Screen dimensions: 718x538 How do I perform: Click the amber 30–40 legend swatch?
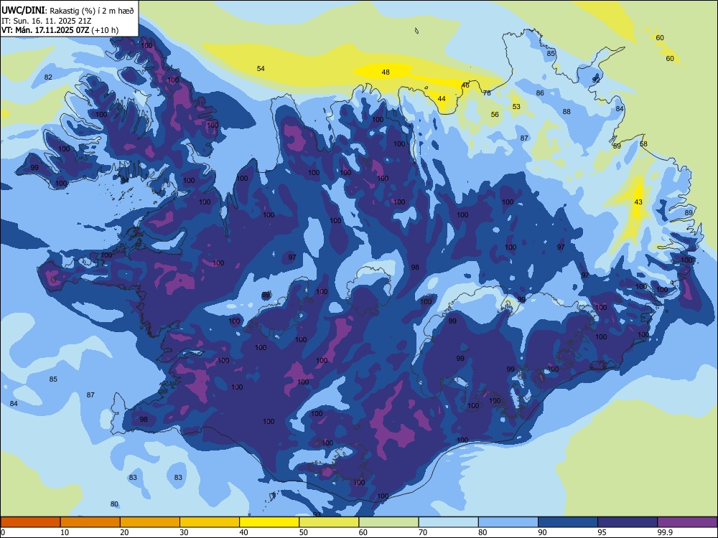pos(210,522)
